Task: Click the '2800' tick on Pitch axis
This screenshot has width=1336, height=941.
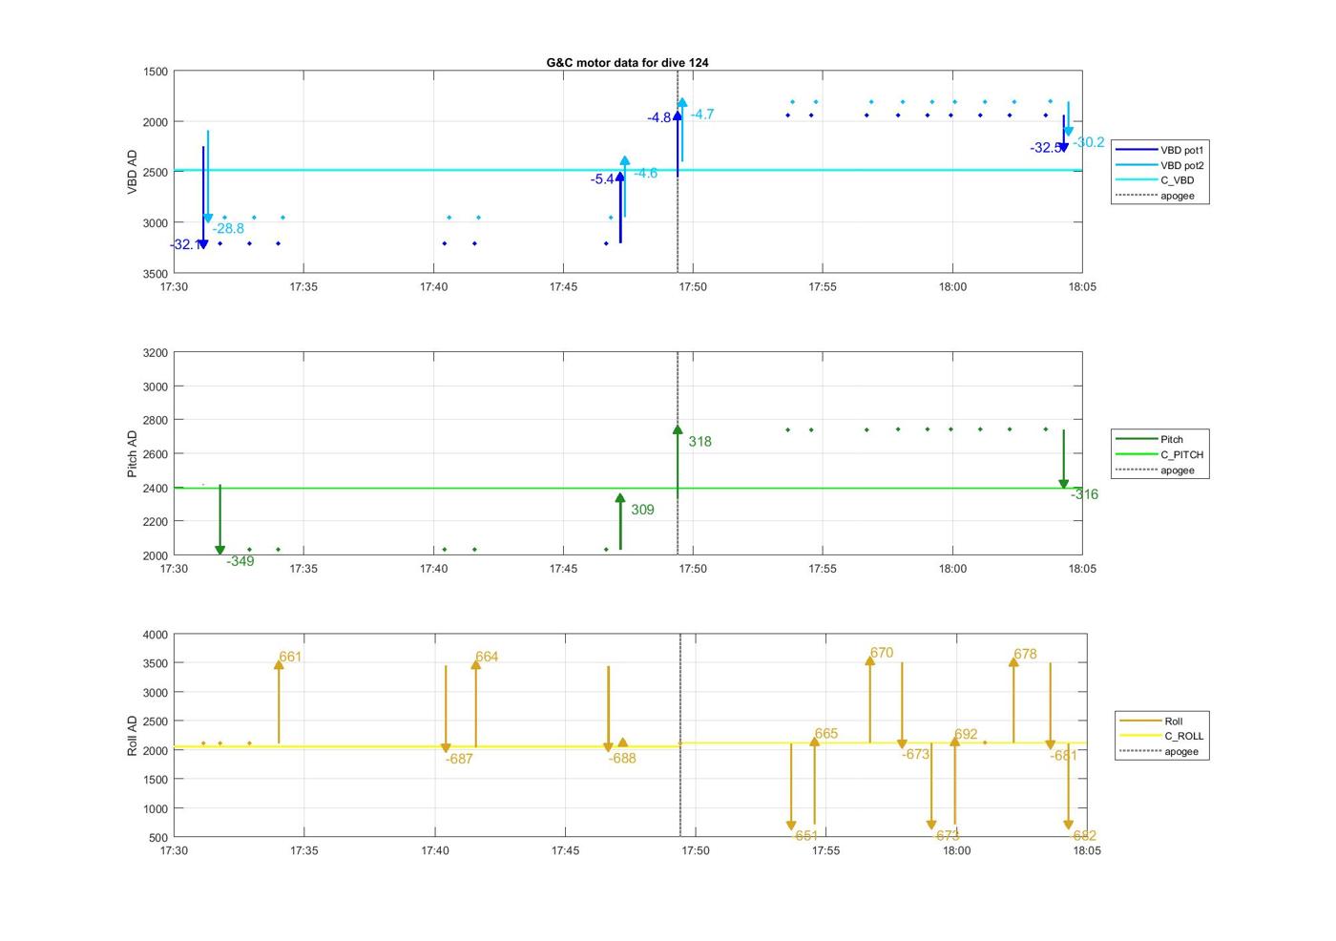Action: [156, 421]
